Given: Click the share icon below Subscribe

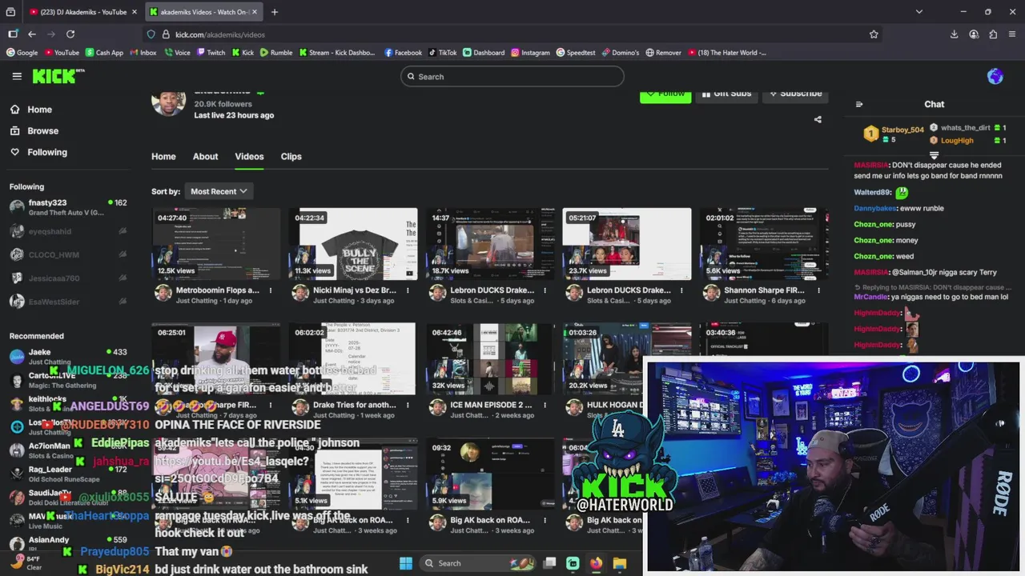Looking at the screenshot, I should click(818, 119).
